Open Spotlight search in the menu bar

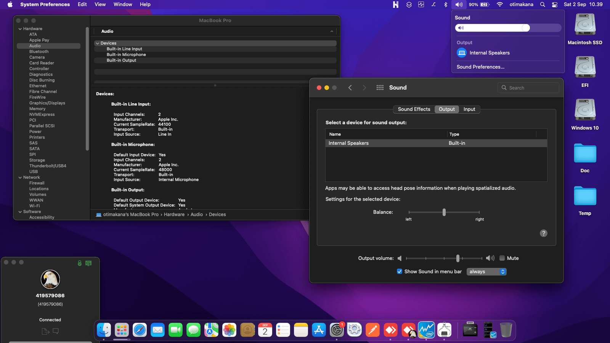click(x=543, y=5)
